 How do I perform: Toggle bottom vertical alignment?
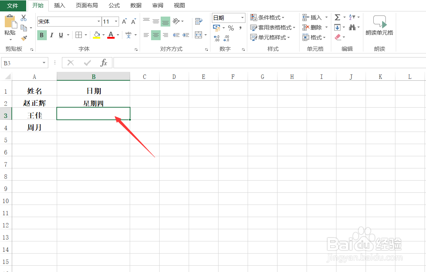[x=165, y=21]
